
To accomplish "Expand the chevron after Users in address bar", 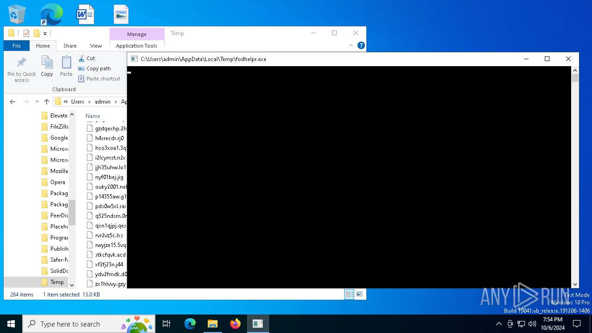I will click(x=89, y=102).
